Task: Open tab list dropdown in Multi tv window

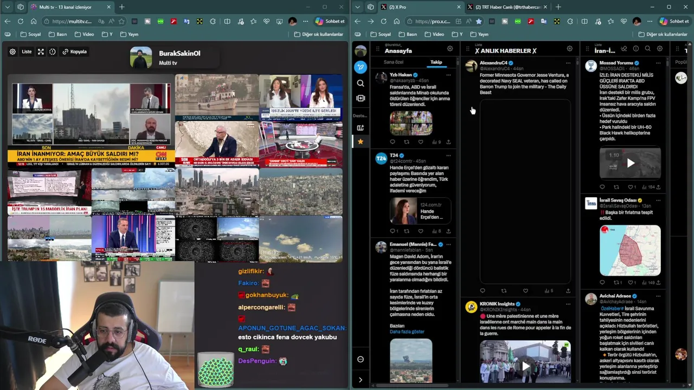Action: (8, 7)
